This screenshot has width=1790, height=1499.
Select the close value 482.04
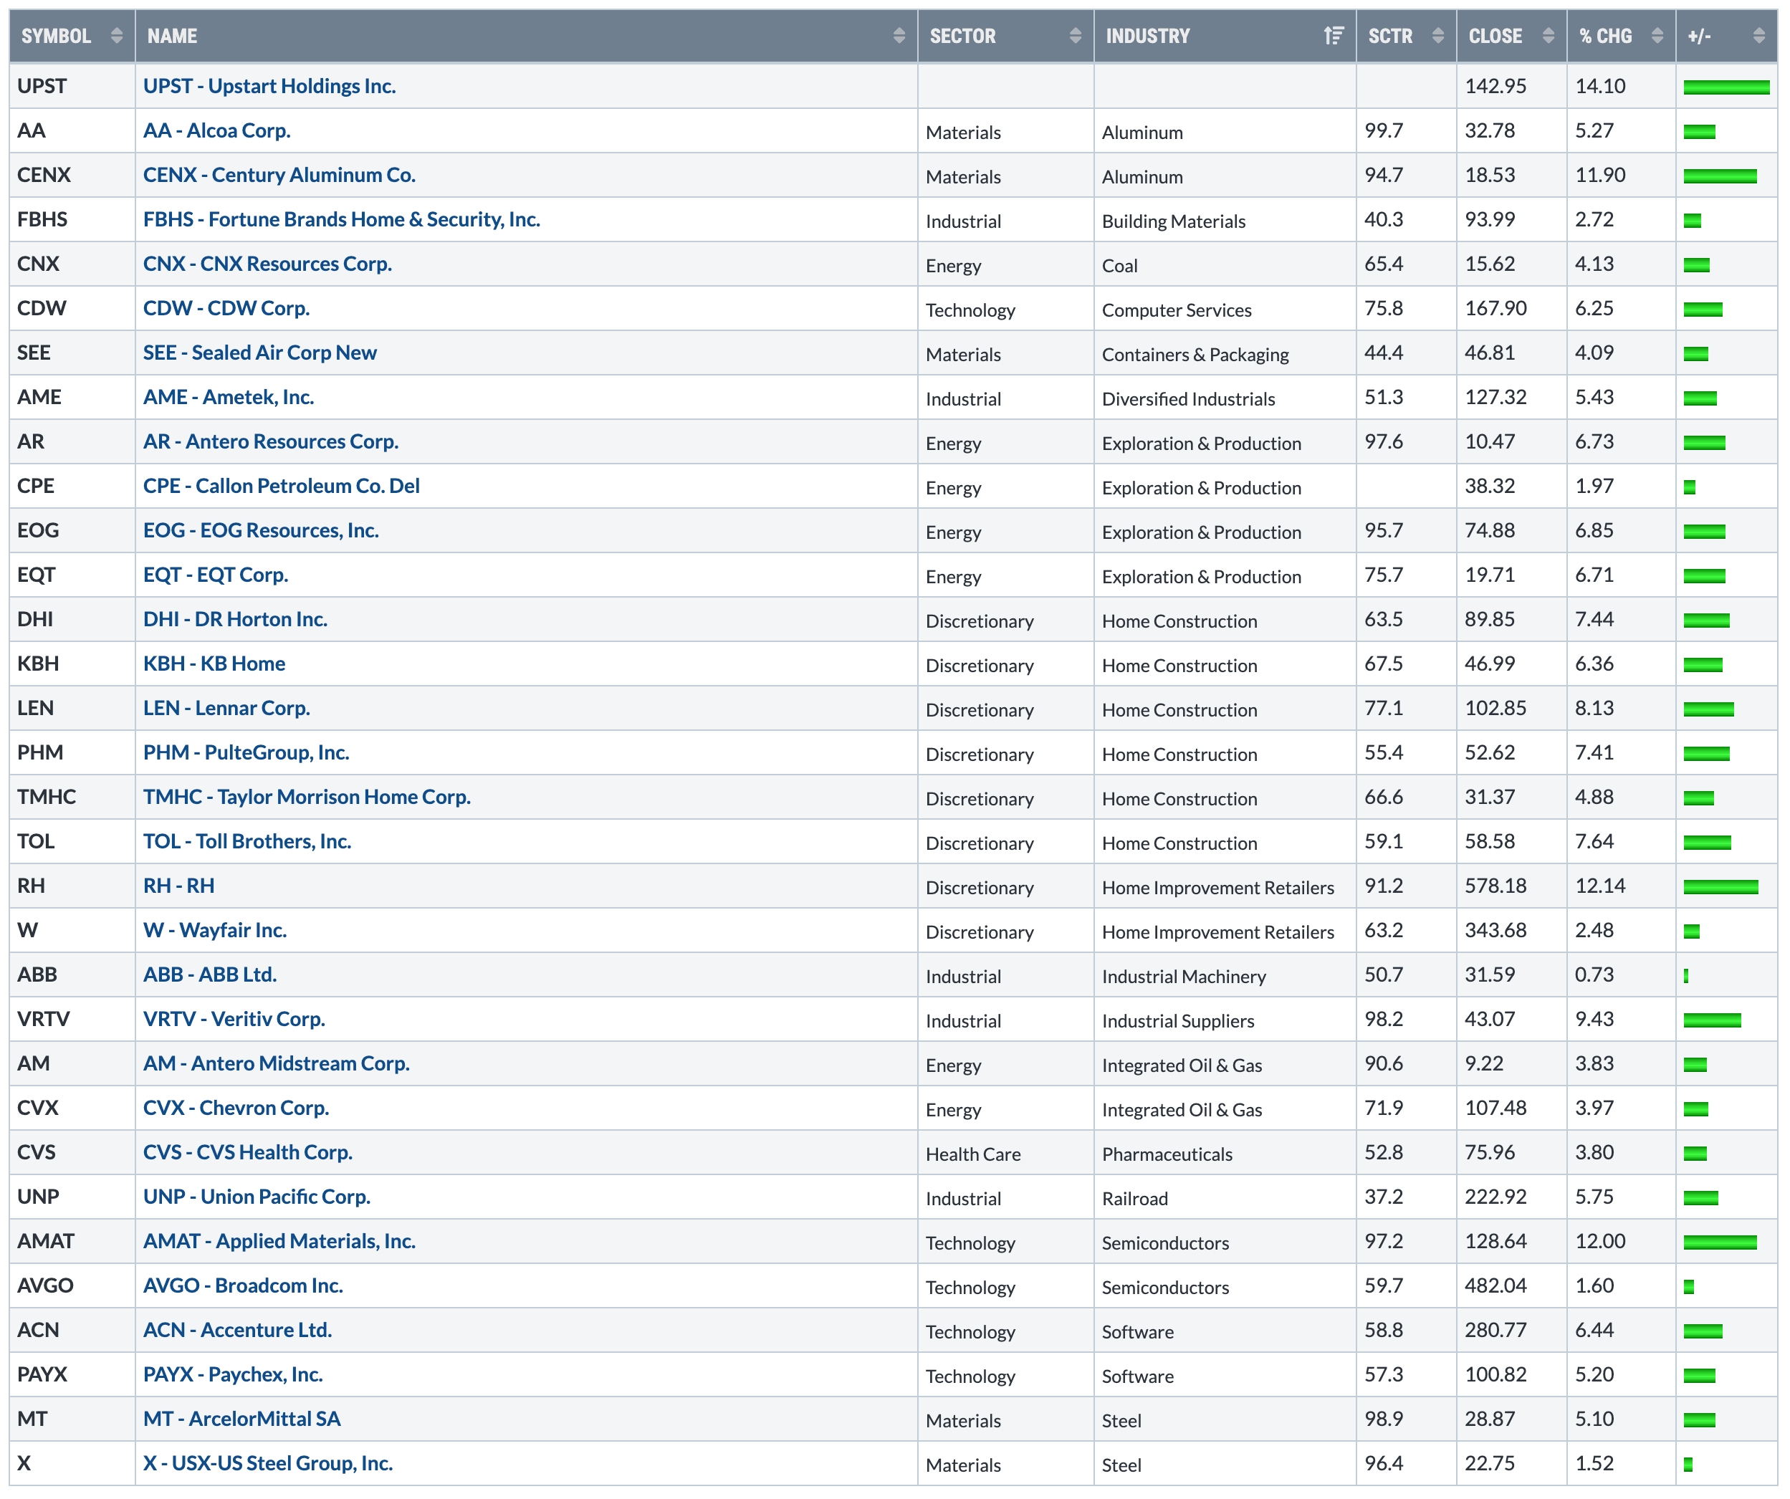[1495, 1285]
